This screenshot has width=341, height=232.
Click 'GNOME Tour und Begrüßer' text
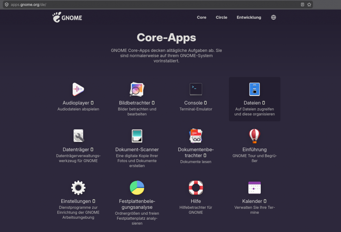coord(254,158)
